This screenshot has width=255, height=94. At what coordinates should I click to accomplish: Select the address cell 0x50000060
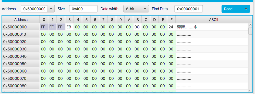21,71
